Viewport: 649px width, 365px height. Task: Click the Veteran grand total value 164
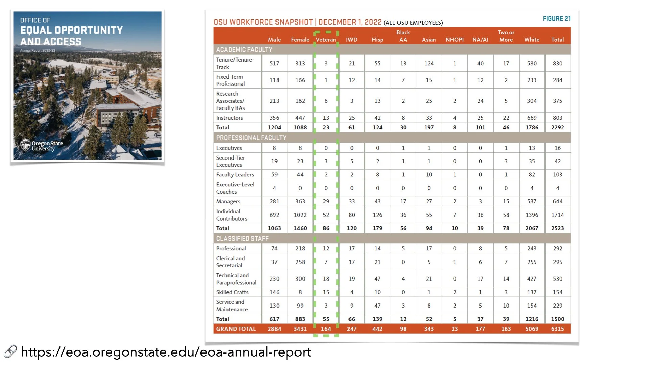pyautogui.click(x=326, y=329)
